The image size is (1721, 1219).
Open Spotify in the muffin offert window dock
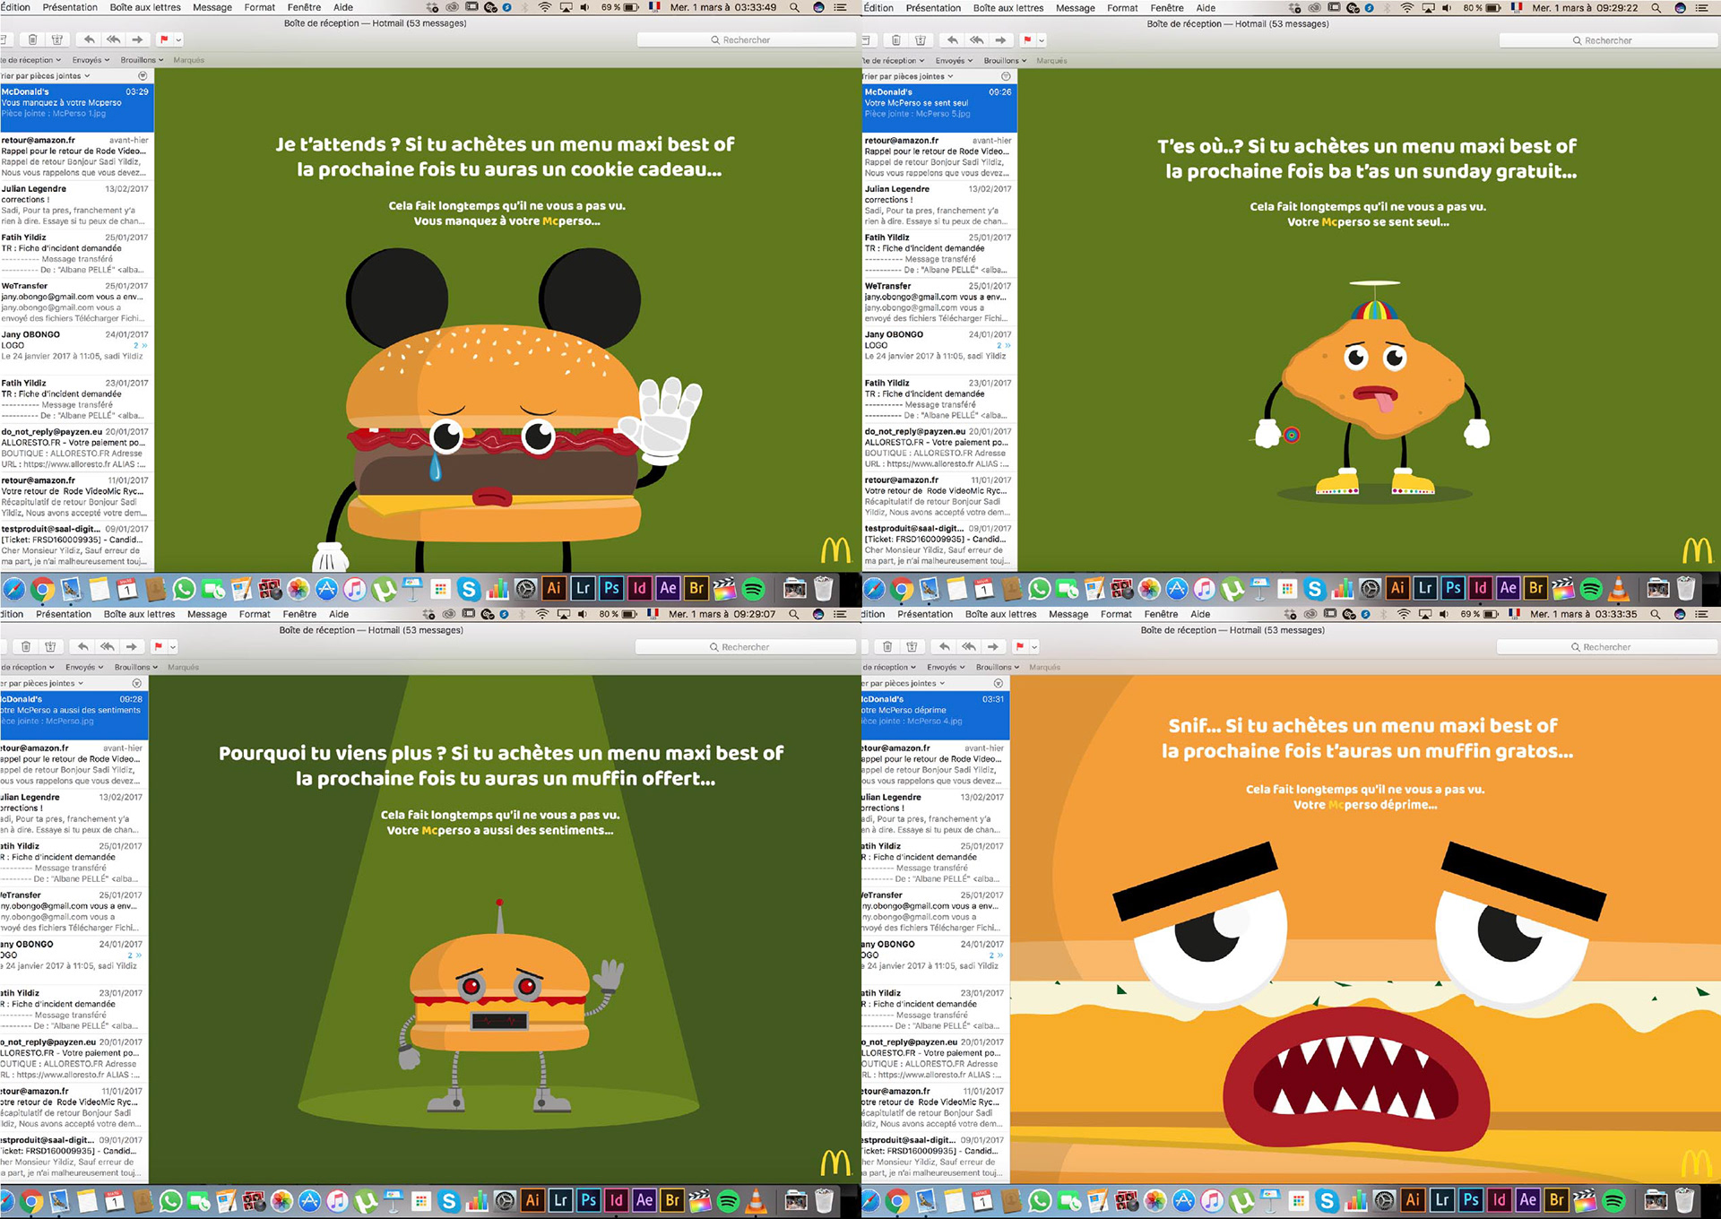click(729, 1200)
